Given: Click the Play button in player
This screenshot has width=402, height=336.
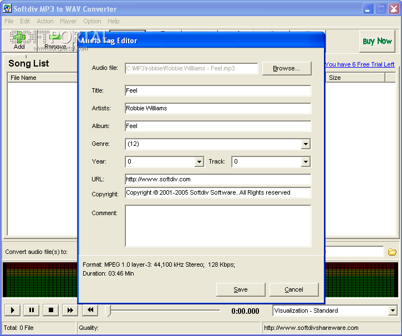Looking at the screenshot, I should (12, 310).
